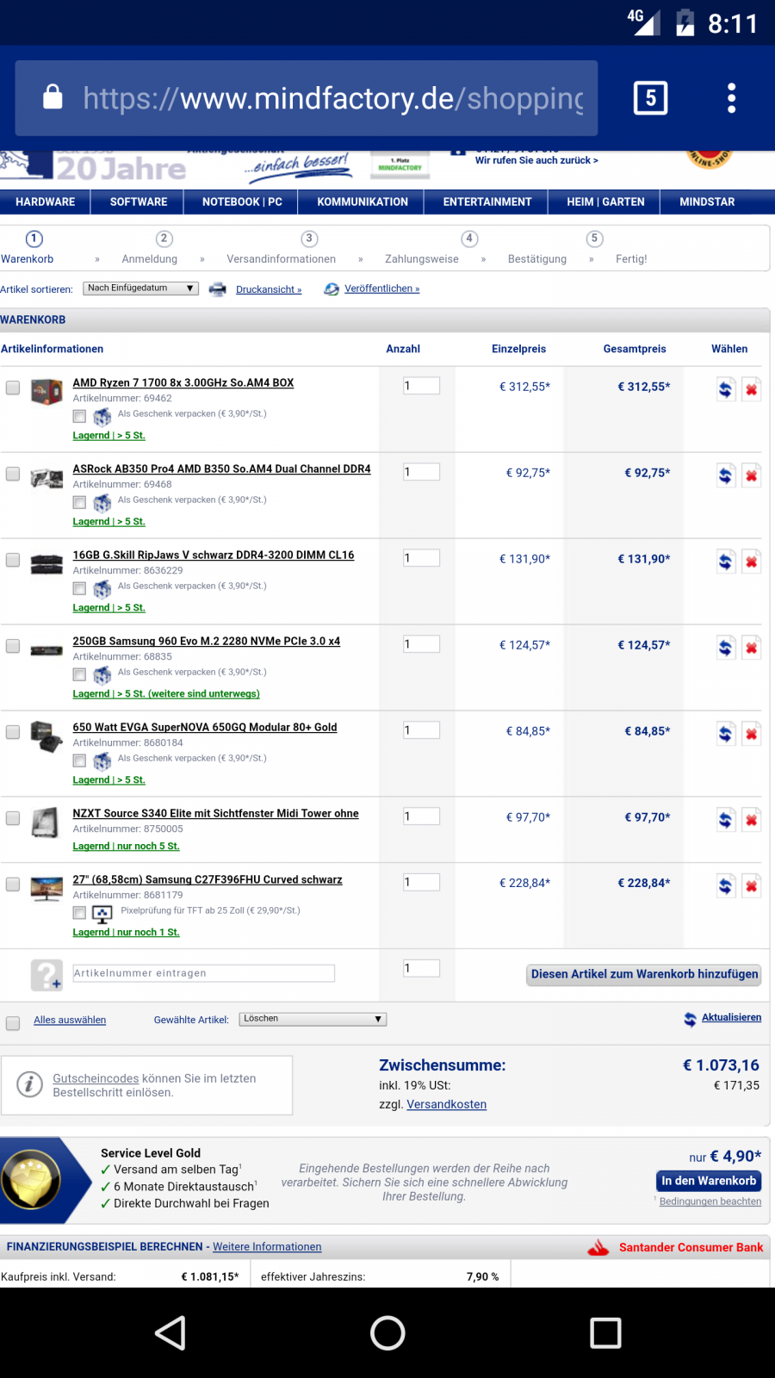
Task: Open the Bedingungen beachten link
Action: (x=710, y=1201)
